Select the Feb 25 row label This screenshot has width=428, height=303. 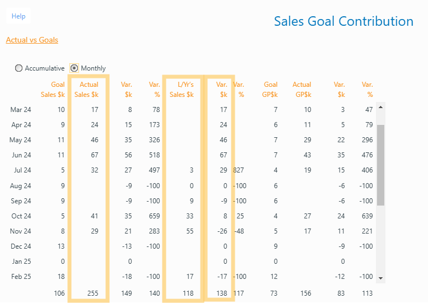(21, 276)
